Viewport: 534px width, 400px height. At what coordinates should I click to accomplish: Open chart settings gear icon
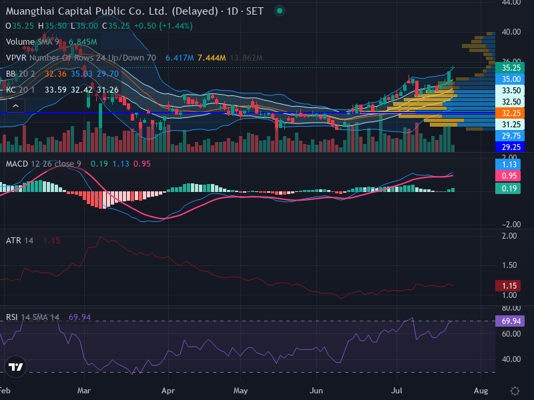[x=515, y=391]
